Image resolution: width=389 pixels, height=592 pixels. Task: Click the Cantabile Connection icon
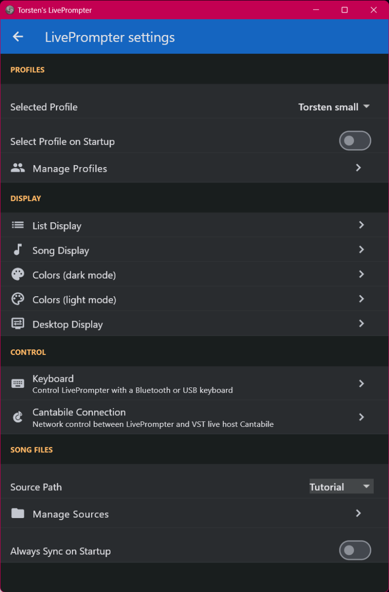coord(17,417)
